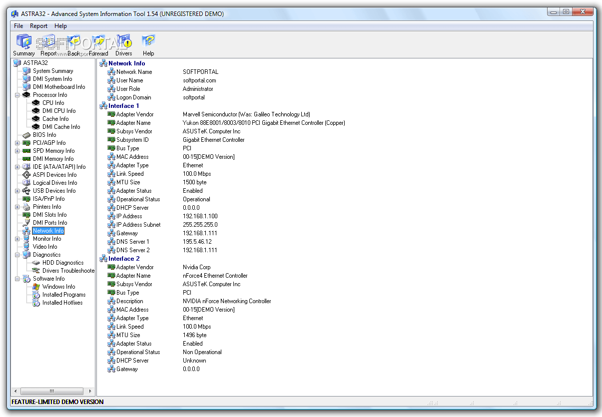
Task: Select DMI CPU Info item
Action: tap(59, 111)
